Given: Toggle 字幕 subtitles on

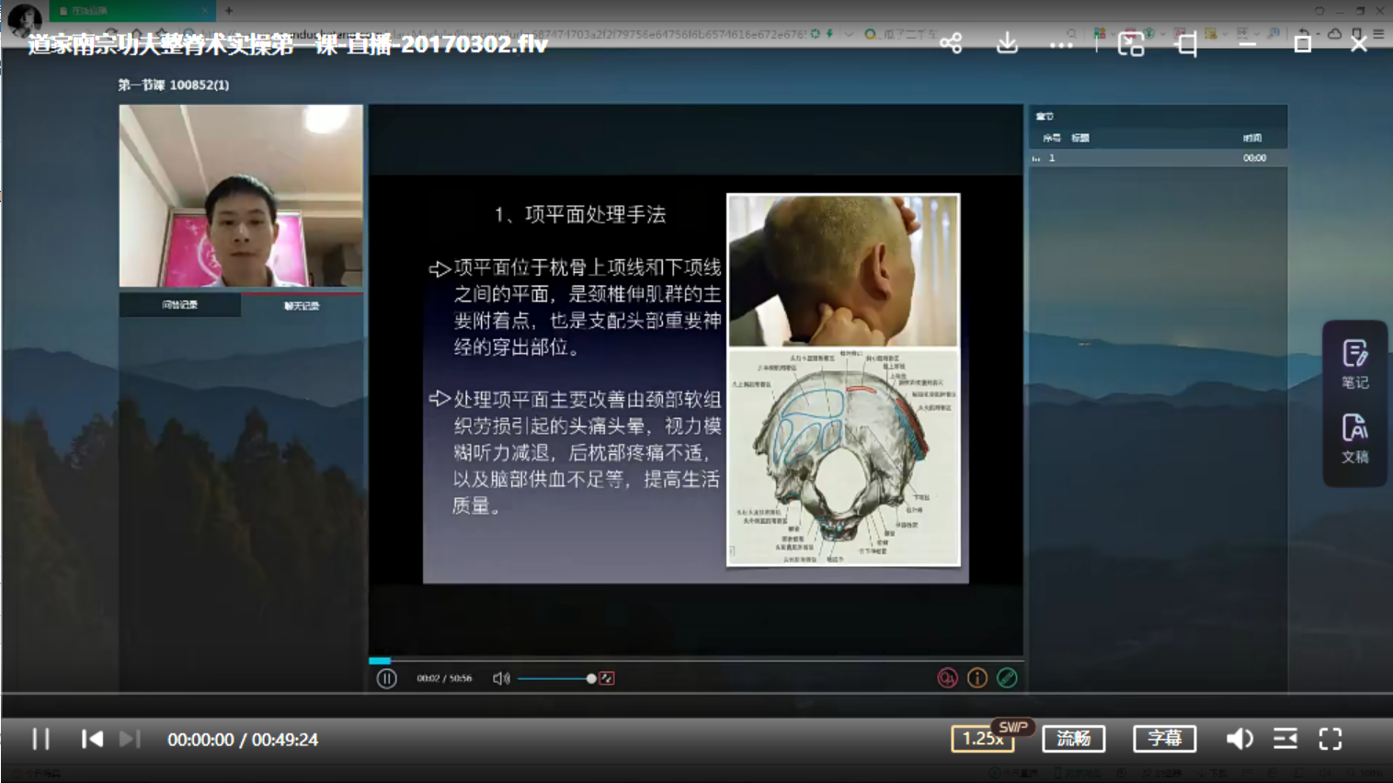Looking at the screenshot, I should point(1164,738).
